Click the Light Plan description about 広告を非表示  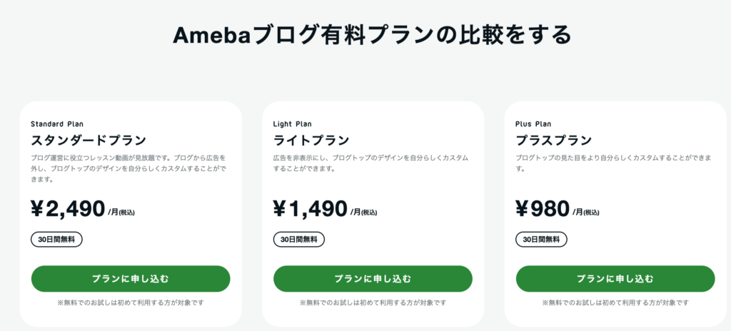pos(370,163)
